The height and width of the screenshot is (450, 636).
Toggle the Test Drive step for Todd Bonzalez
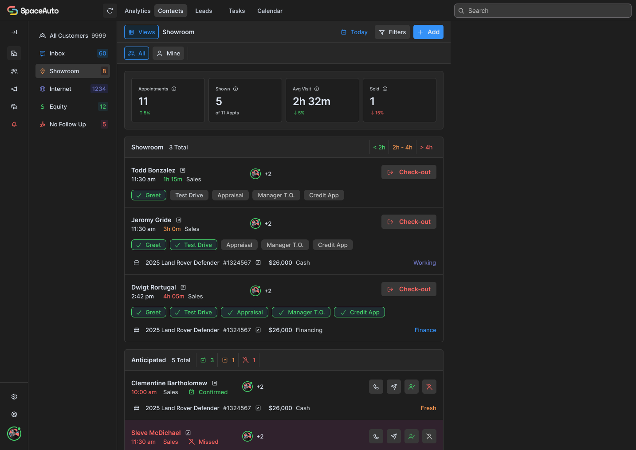pyautogui.click(x=189, y=195)
